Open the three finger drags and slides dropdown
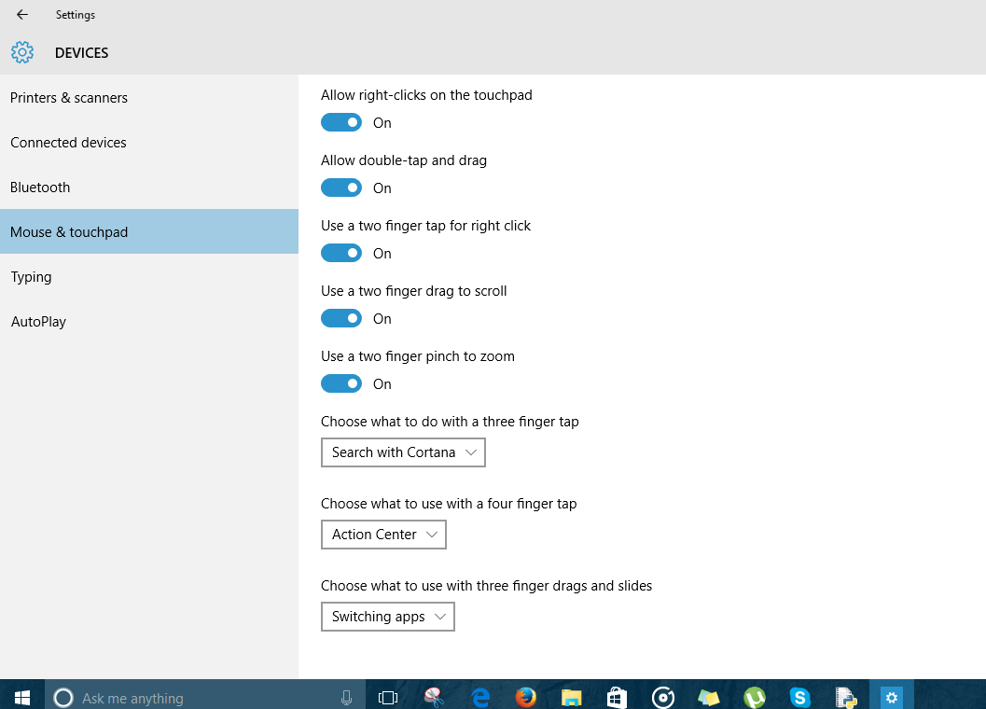 pyautogui.click(x=387, y=617)
